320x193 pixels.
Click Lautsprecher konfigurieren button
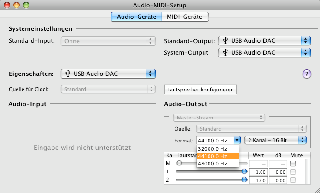pos(200,90)
